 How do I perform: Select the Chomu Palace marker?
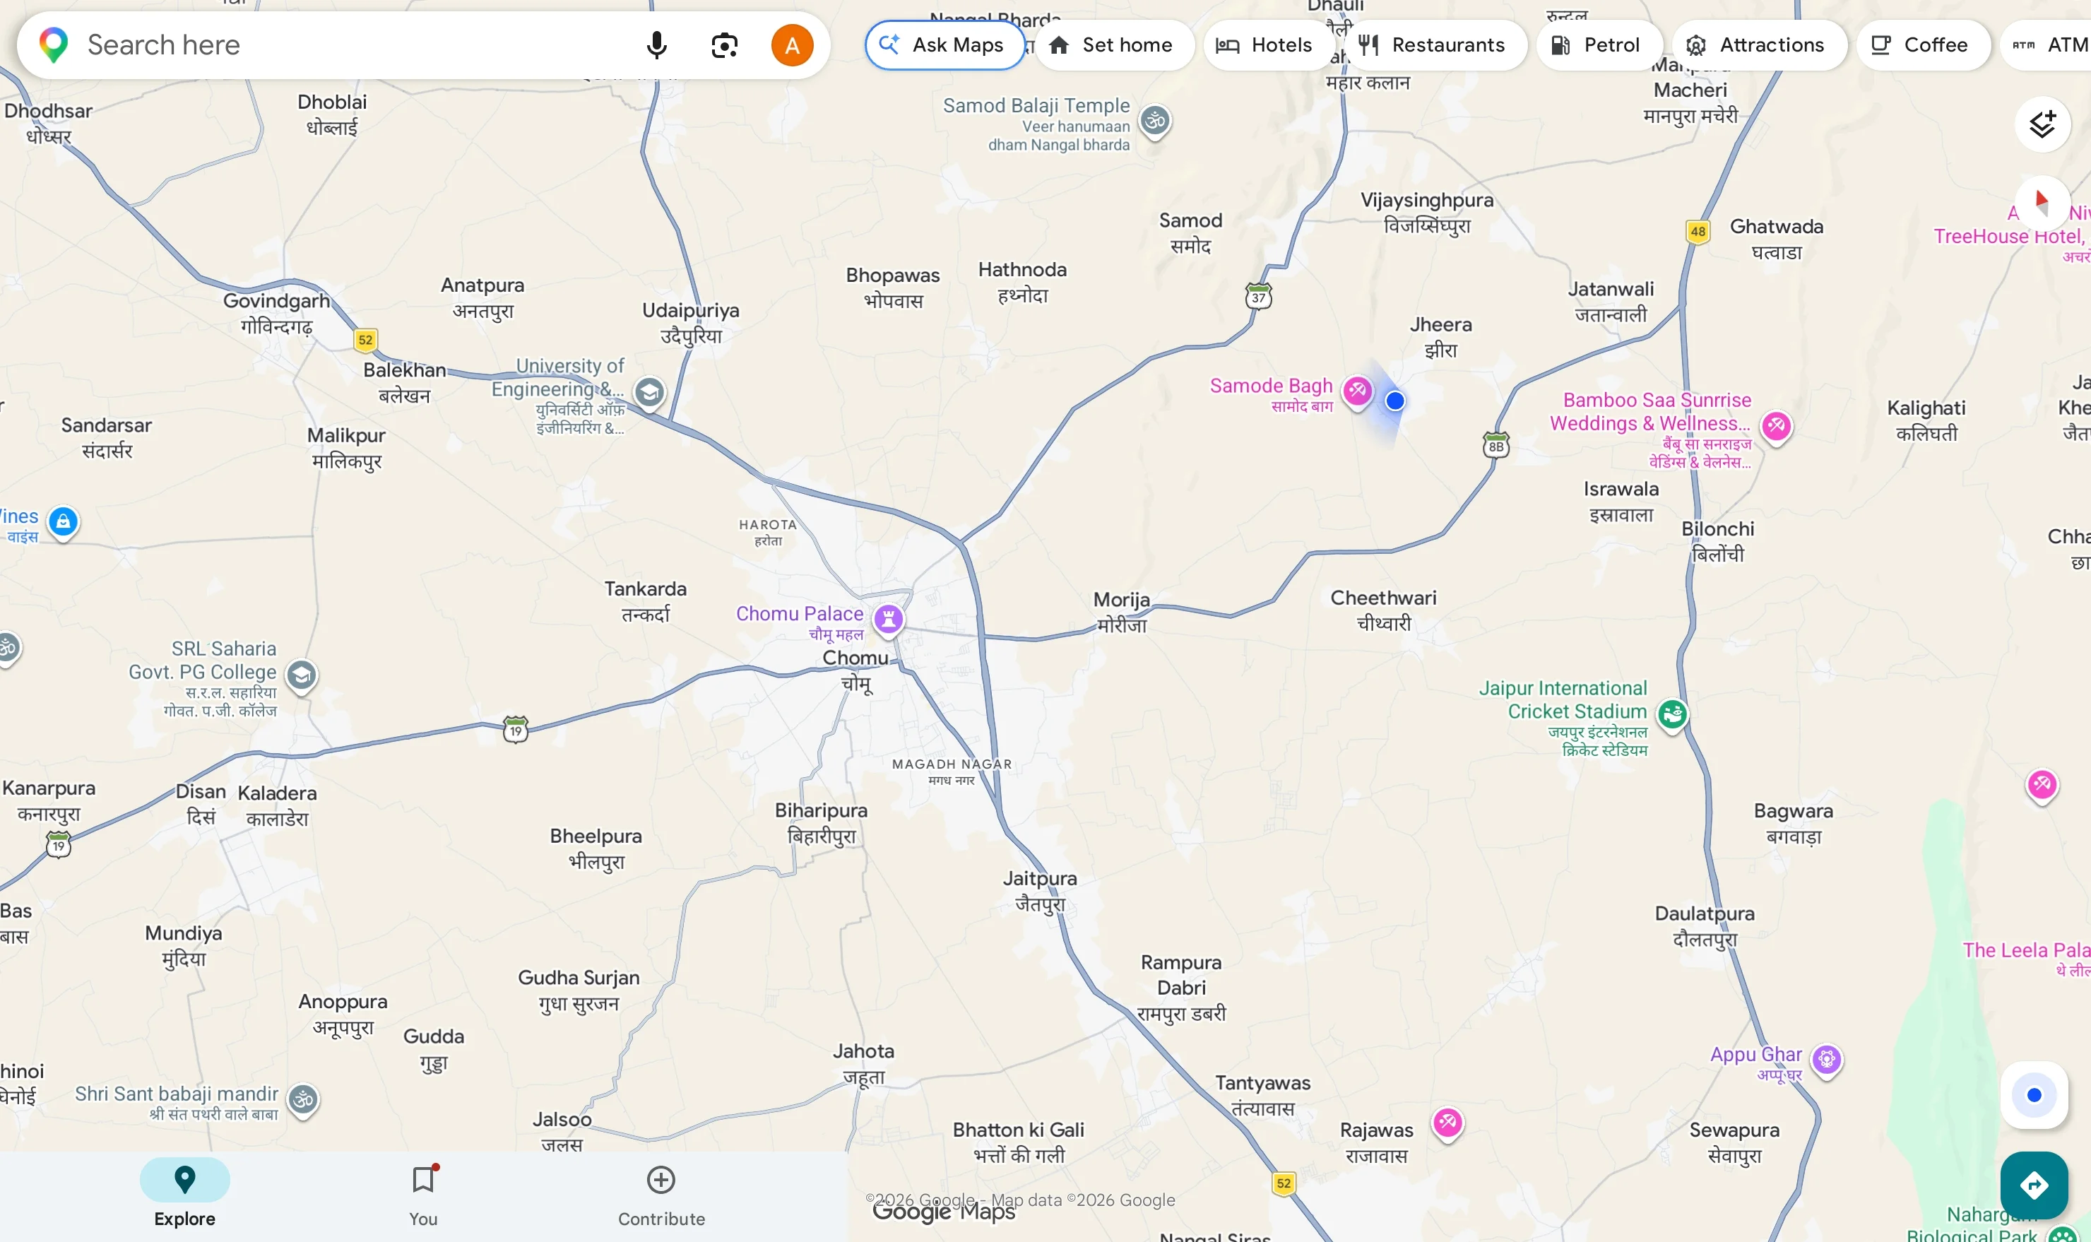click(888, 620)
